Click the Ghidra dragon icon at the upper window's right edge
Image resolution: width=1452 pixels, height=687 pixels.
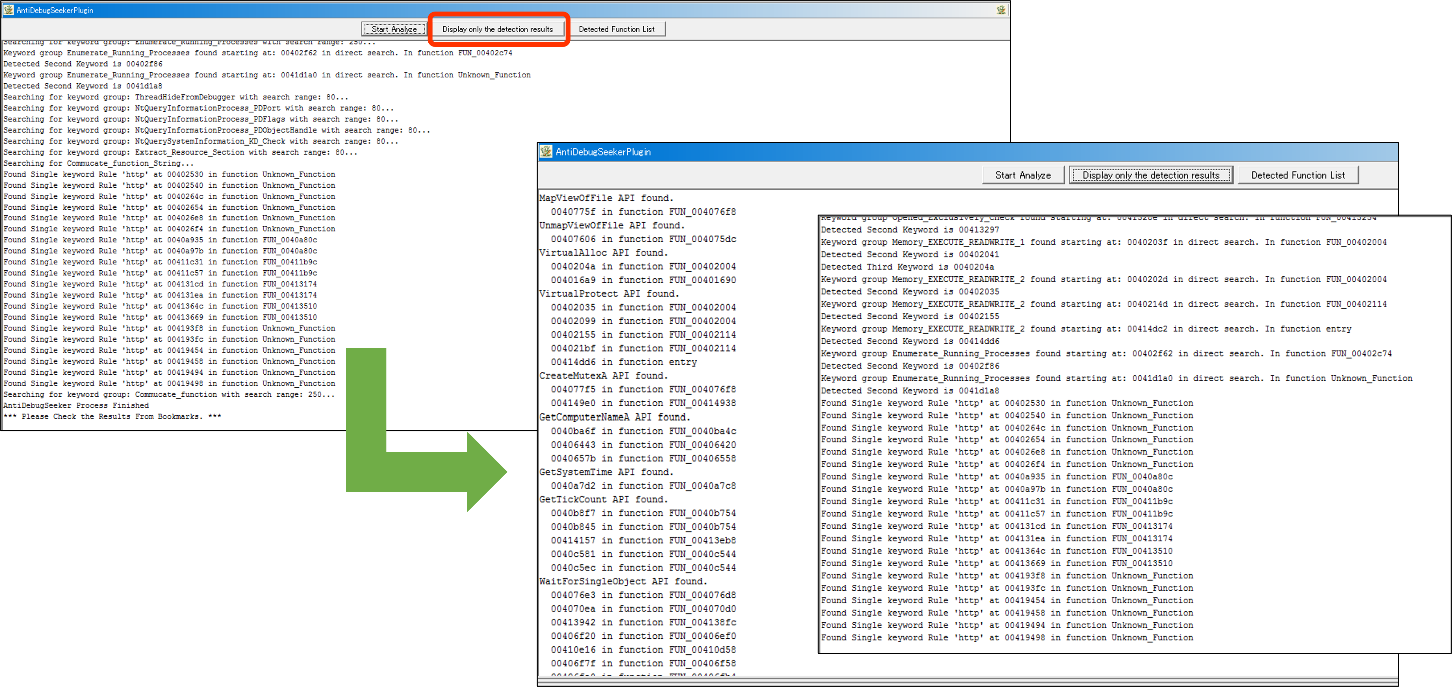coord(1001,9)
